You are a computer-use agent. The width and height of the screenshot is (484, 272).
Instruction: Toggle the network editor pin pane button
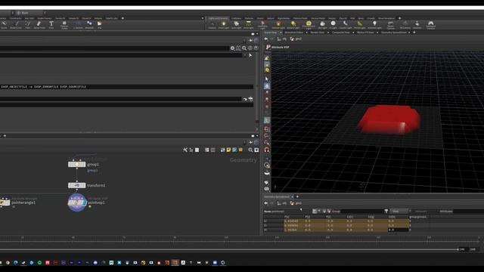[x=250, y=143]
